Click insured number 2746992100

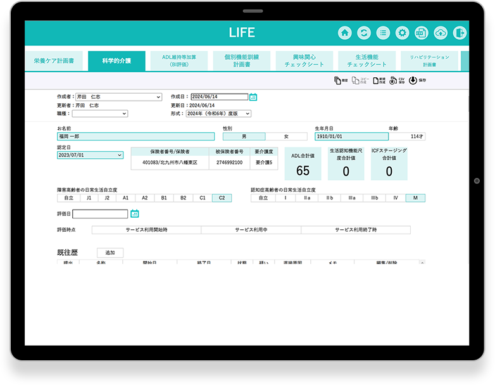click(x=230, y=163)
